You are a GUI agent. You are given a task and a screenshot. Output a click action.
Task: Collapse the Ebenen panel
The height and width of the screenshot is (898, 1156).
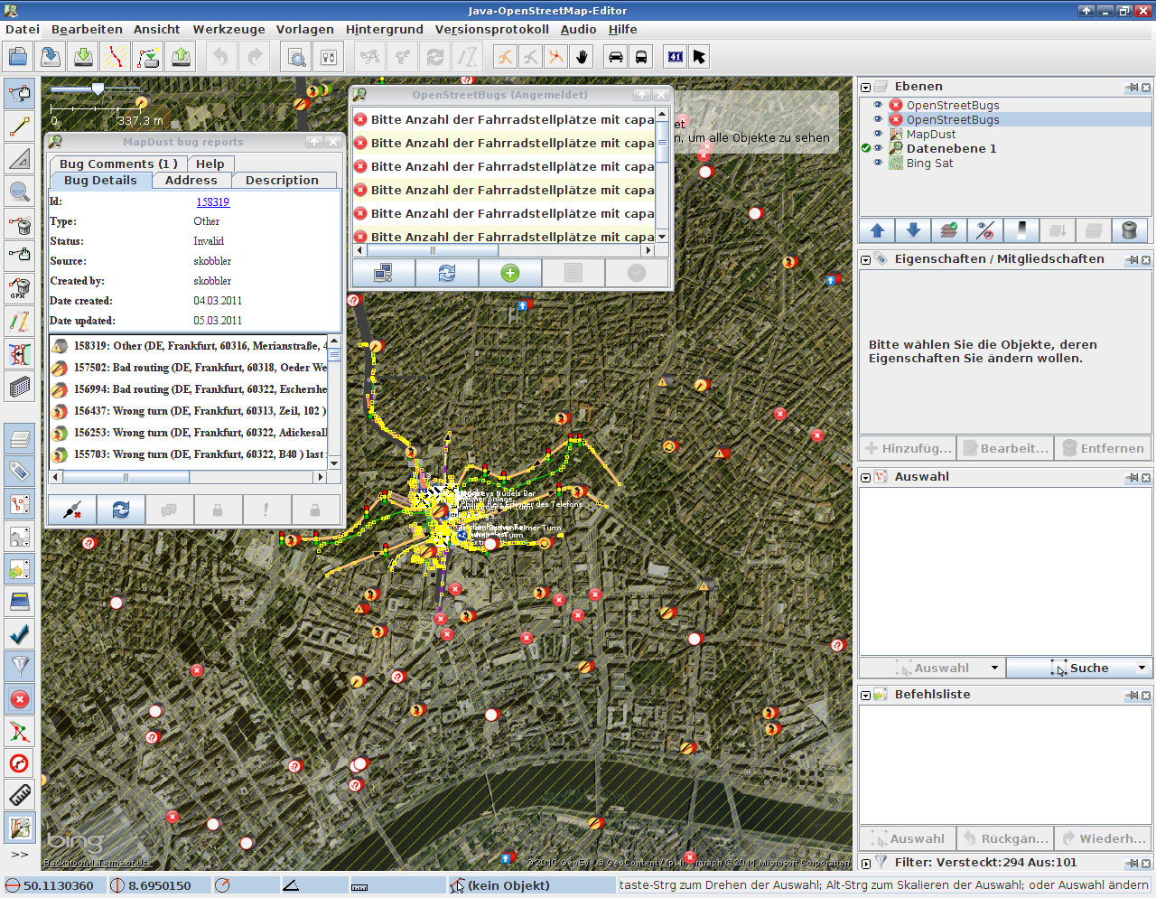(865, 88)
